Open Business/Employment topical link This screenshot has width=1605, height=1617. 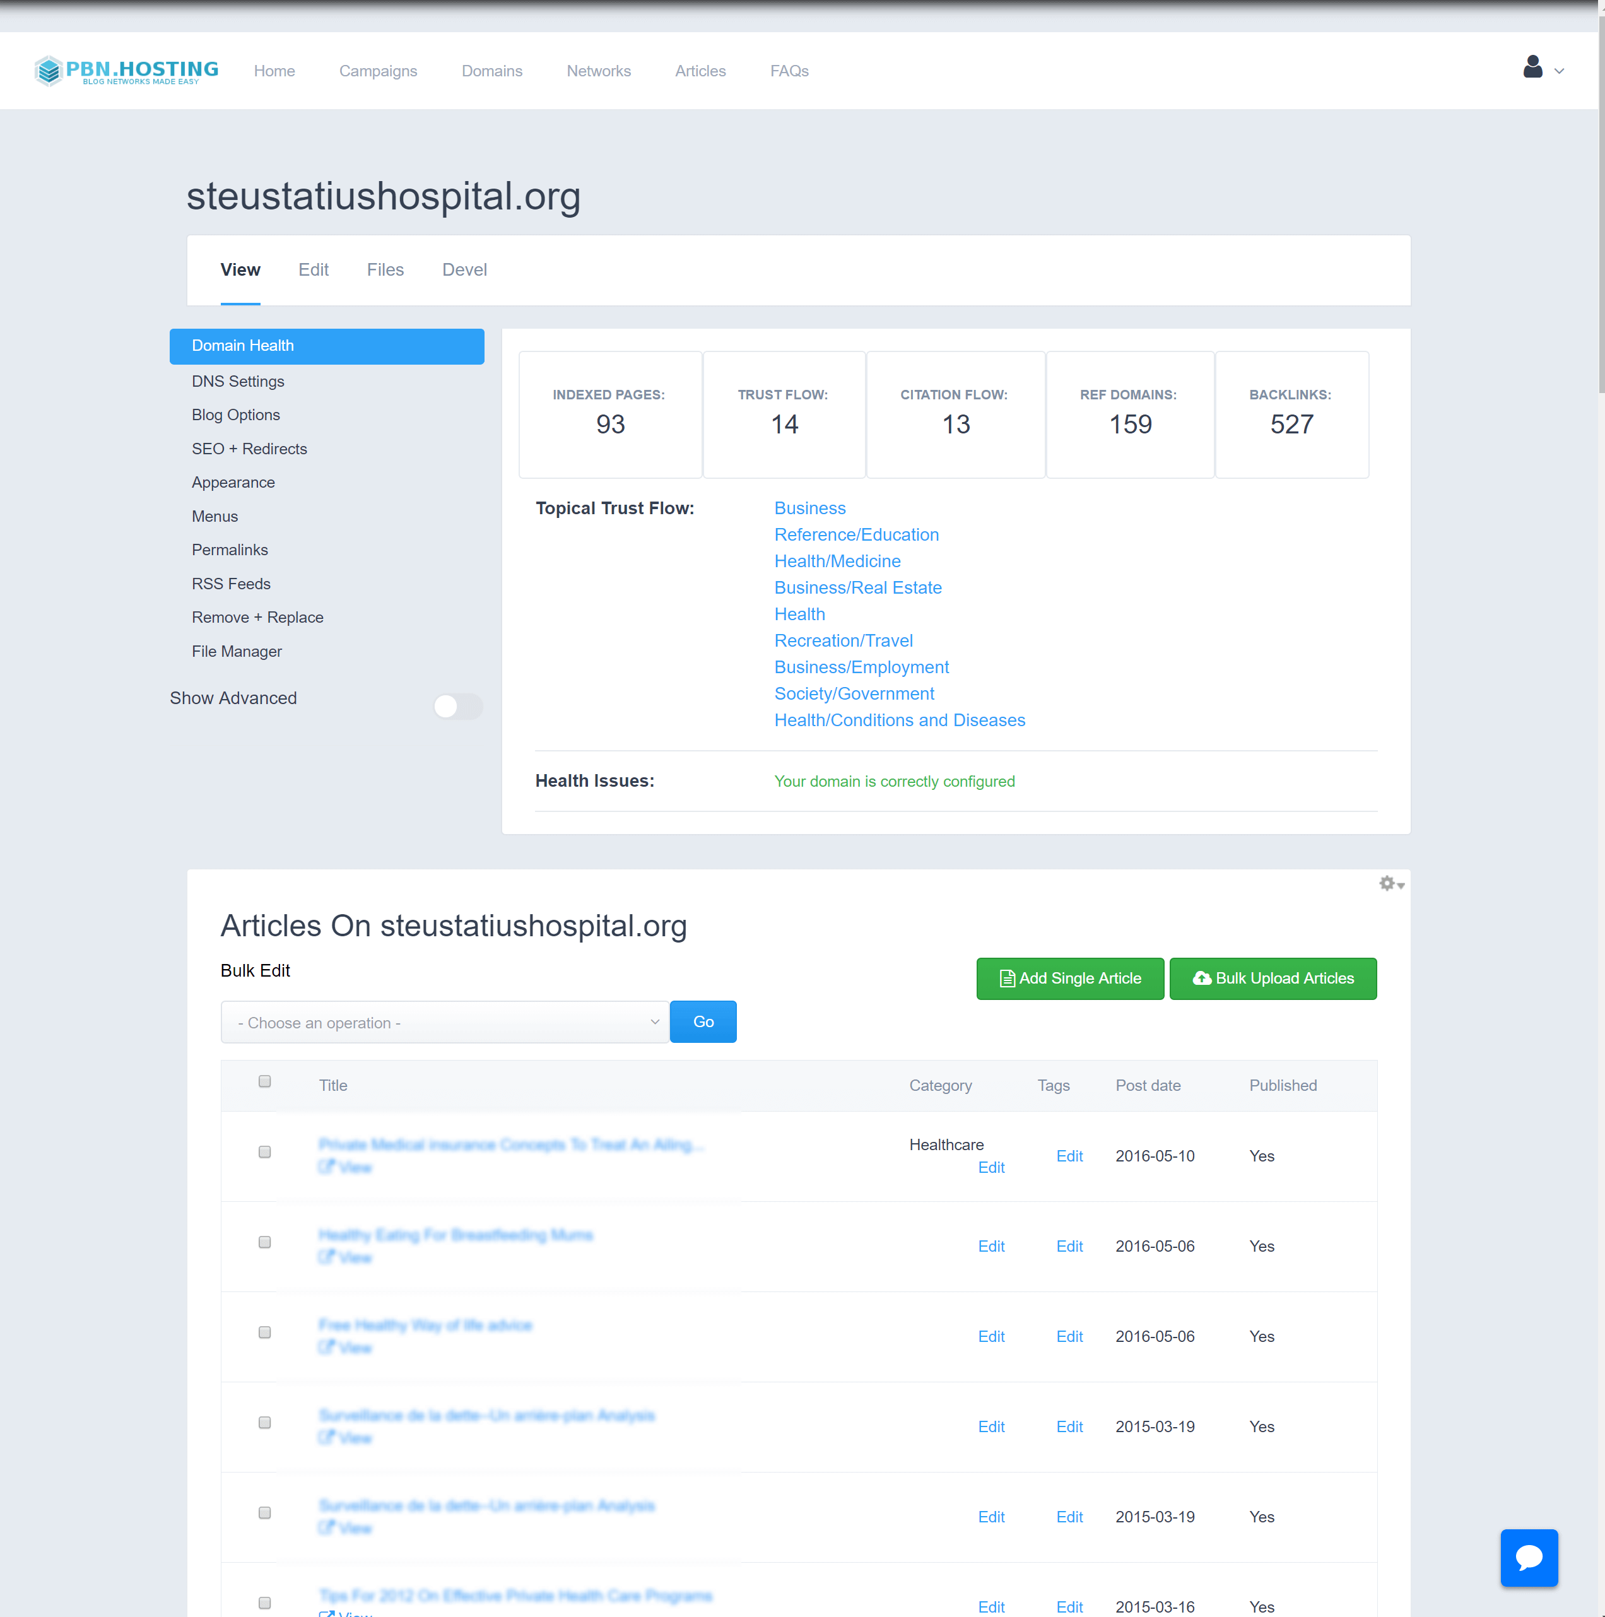coord(862,668)
